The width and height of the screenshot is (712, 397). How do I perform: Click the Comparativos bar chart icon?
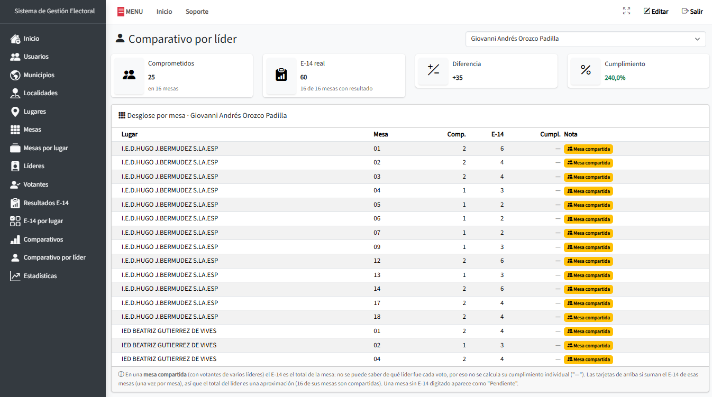[x=15, y=239]
